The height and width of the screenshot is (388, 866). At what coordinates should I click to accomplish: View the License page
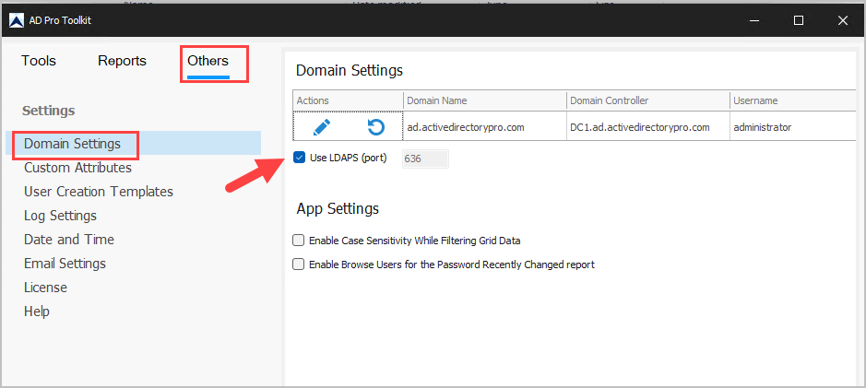(45, 288)
